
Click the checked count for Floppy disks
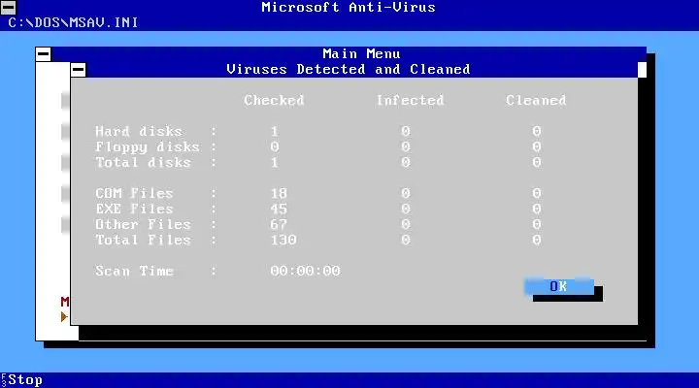[274, 147]
